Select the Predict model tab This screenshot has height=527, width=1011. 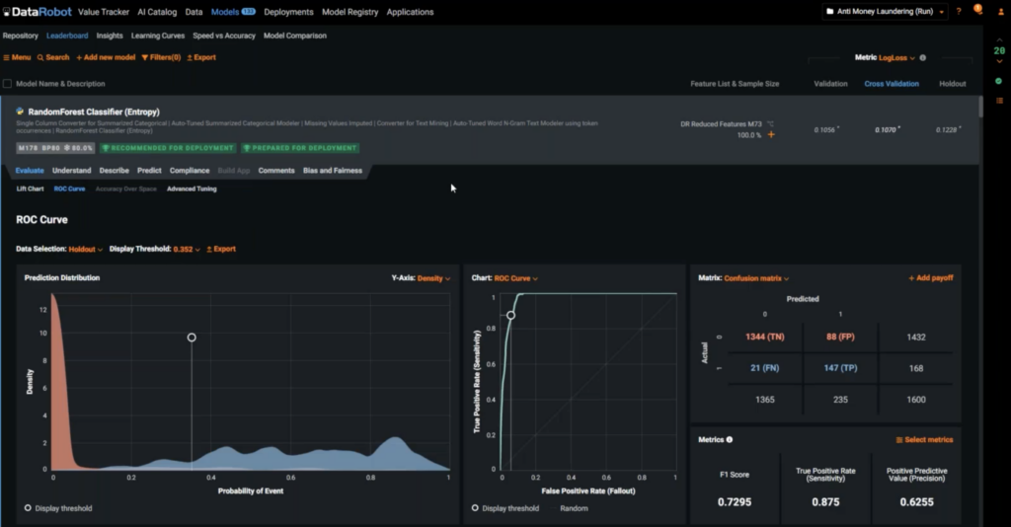tap(149, 171)
